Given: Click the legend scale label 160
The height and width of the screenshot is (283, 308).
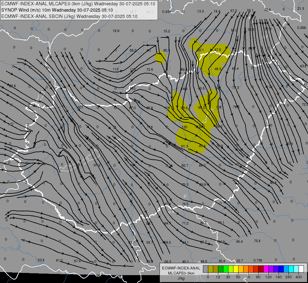Looking at the screenshot, I should 278,277.
